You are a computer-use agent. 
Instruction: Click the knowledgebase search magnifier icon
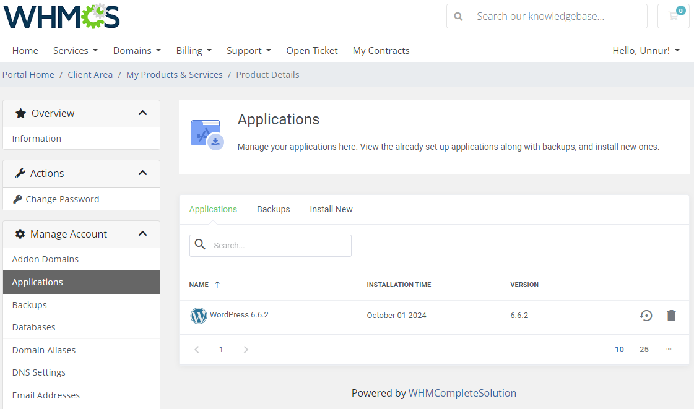(459, 16)
